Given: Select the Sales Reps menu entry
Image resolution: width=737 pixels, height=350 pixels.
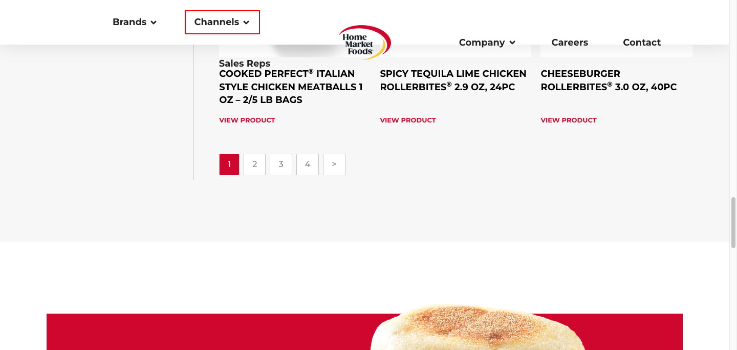Looking at the screenshot, I should click(245, 64).
